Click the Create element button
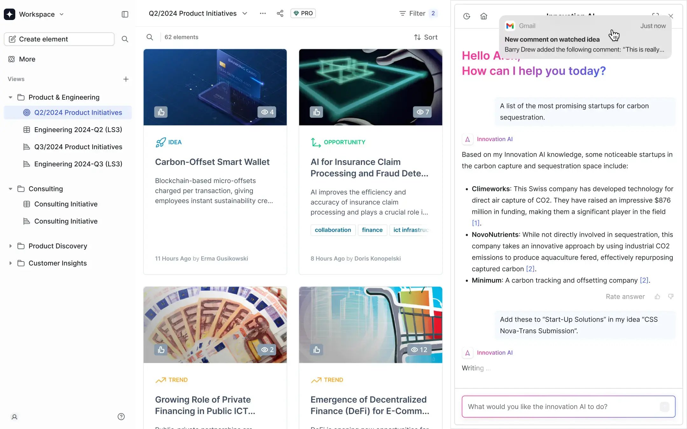This screenshot has height=429, width=687. coord(59,39)
